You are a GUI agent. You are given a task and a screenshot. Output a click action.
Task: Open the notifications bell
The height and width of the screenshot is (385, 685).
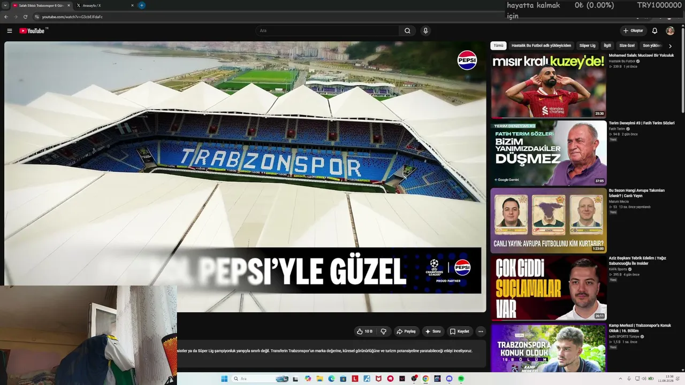[654, 30]
